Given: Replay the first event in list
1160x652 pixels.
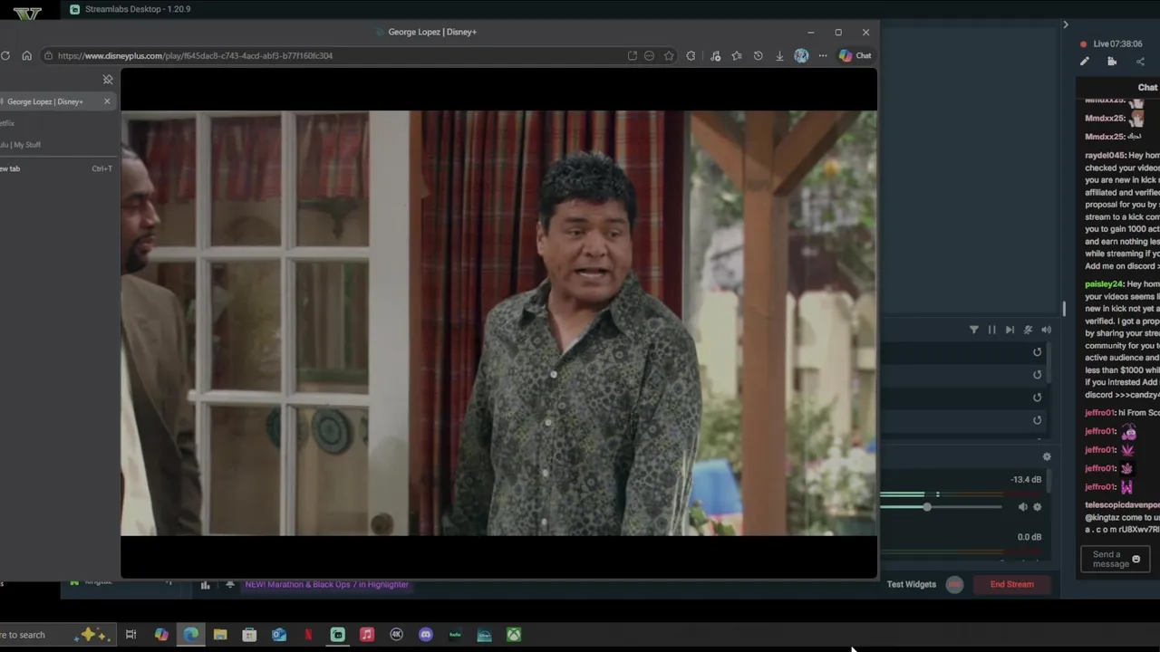Looking at the screenshot, I should (1038, 352).
